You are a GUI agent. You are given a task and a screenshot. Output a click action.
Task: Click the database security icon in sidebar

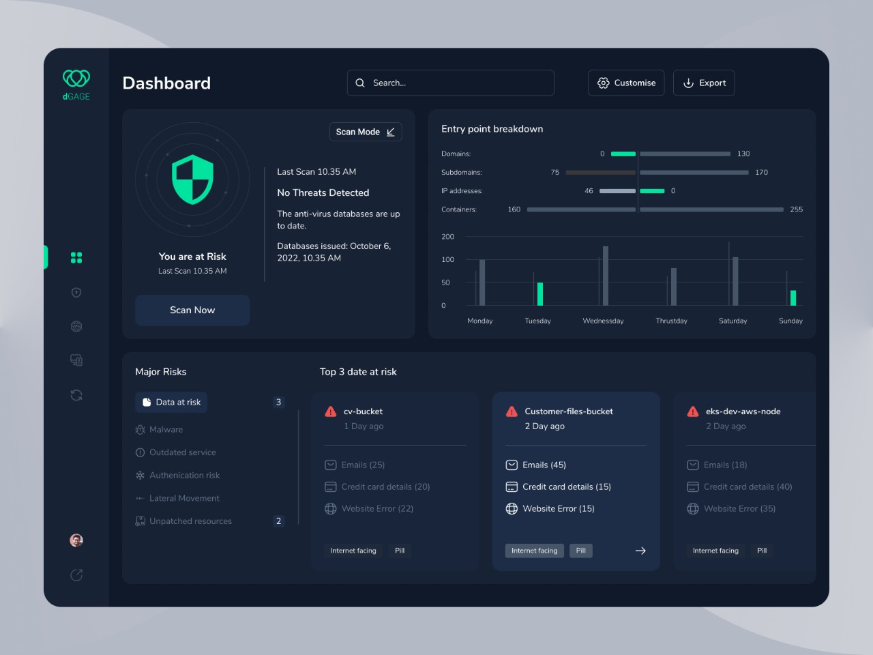(x=76, y=360)
